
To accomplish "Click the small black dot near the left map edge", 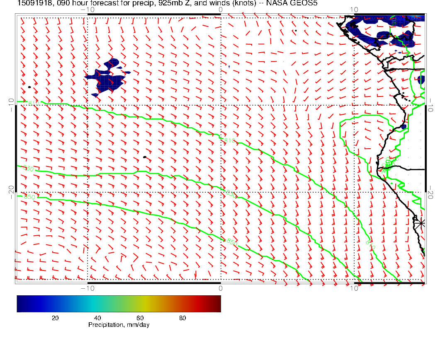I will [29, 87].
